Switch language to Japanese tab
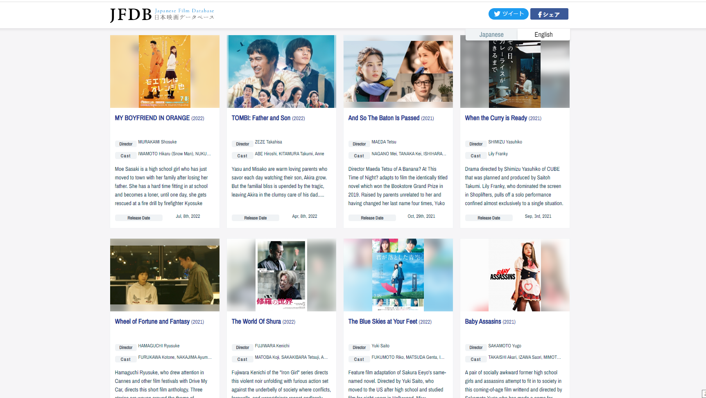The height and width of the screenshot is (398, 706). (x=491, y=35)
